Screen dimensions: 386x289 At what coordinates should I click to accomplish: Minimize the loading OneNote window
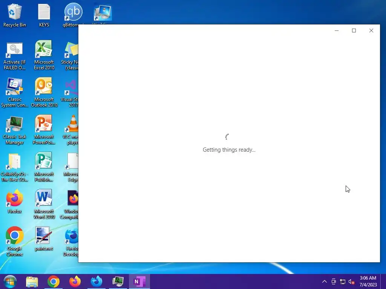(x=337, y=30)
